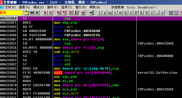Image resolution: width=182 pixels, height=98 pixels.
Task: Select the 'sub esp,0x58' instruction
Action: [x=67, y=52]
